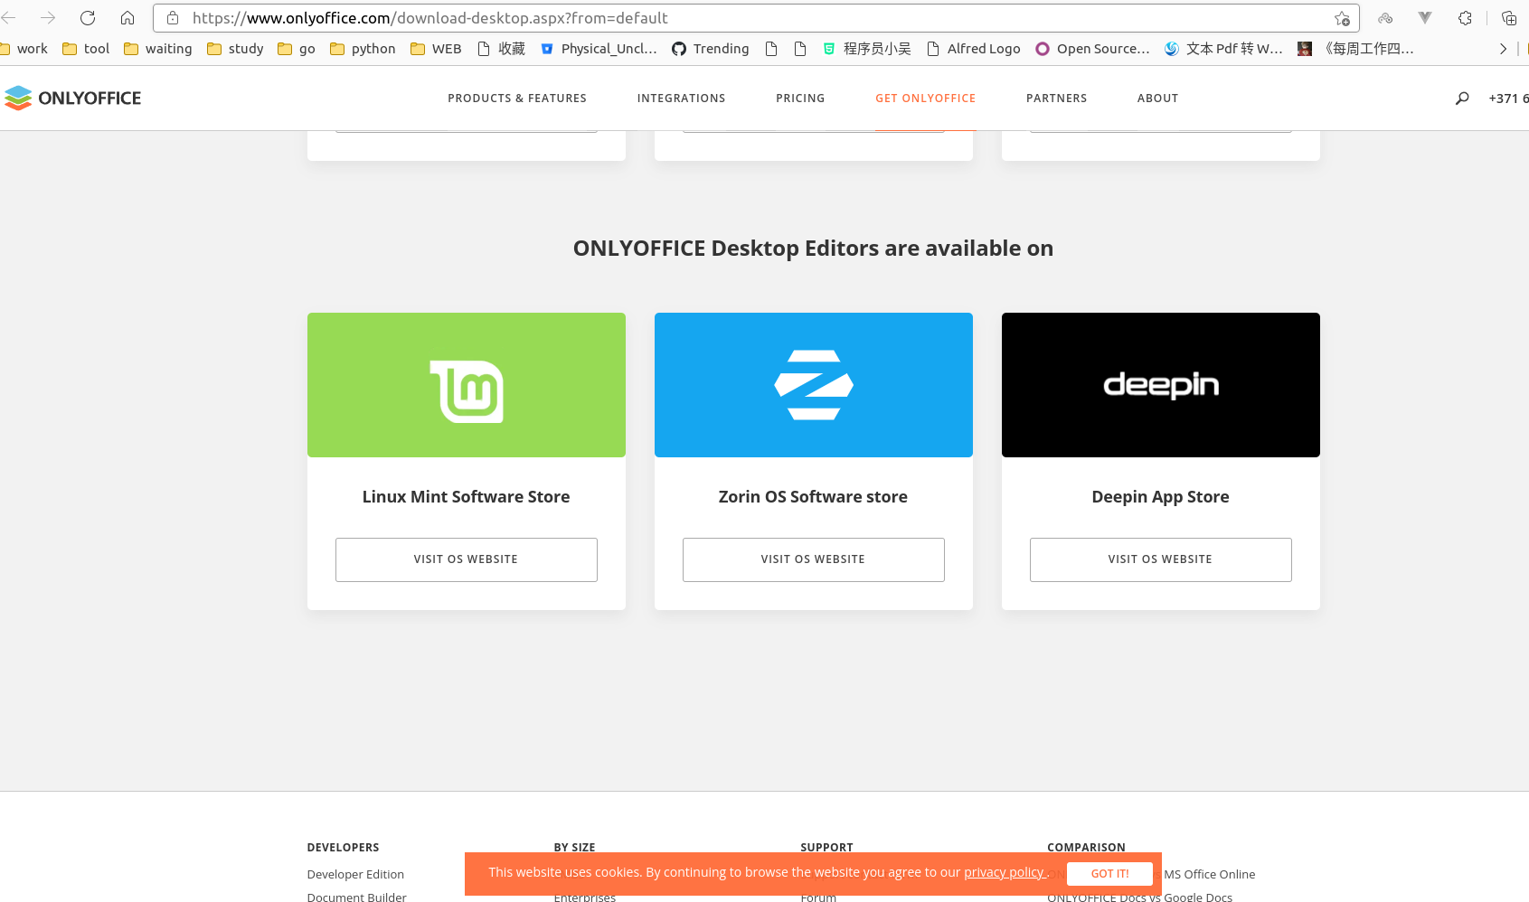1529x902 pixels.
Task: Open the collections icon in toolbar
Action: (x=1508, y=18)
